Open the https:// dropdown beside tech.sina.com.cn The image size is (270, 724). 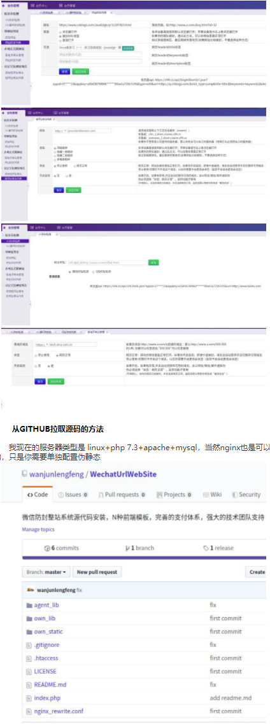(x=42, y=344)
